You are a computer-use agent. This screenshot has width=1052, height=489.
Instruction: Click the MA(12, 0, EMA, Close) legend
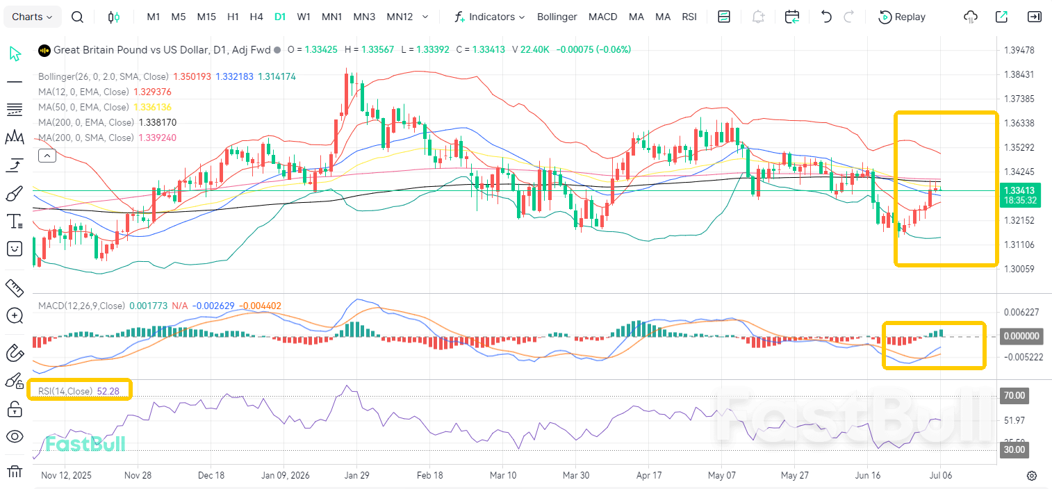(x=83, y=92)
